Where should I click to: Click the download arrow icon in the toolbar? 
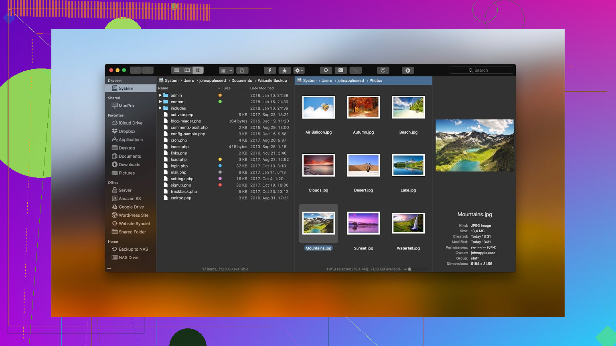407,70
